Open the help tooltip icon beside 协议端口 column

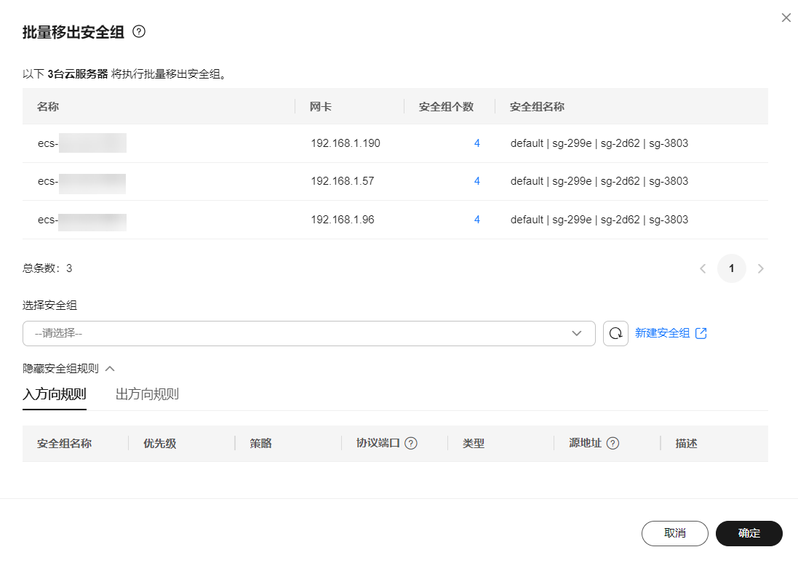pos(412,443)
